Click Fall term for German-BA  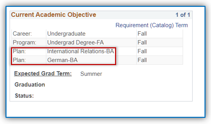(x=142, y=60)
